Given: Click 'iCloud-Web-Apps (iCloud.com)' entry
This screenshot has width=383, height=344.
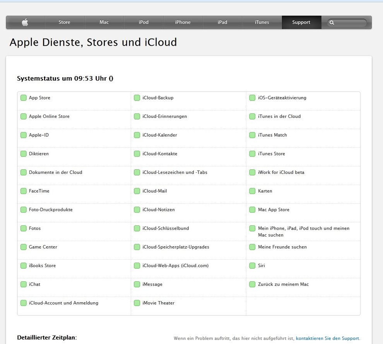Looking at the screenshot, I should [176, 266].
